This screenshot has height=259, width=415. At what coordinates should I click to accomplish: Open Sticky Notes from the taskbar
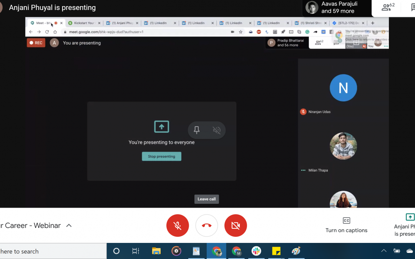tap(276, 251)
